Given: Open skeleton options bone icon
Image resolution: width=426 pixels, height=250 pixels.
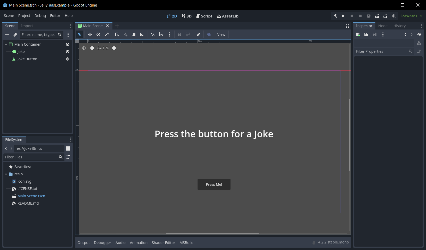Looking at the screenshot, I should pos(199,34).
